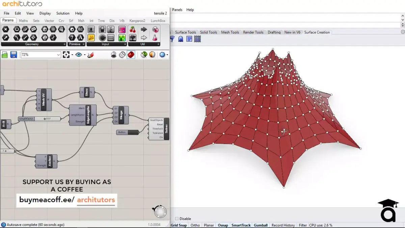The width and height of the screenshot is (405, 228).
Task: Open the File menu in Grasshopper
Action: tap(6, 13)
